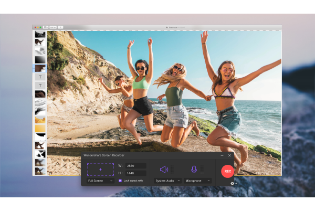Screen dimensions: 315x211
Task: Expand the Microphone source dropdown
Action: click(x=197, y=181)
